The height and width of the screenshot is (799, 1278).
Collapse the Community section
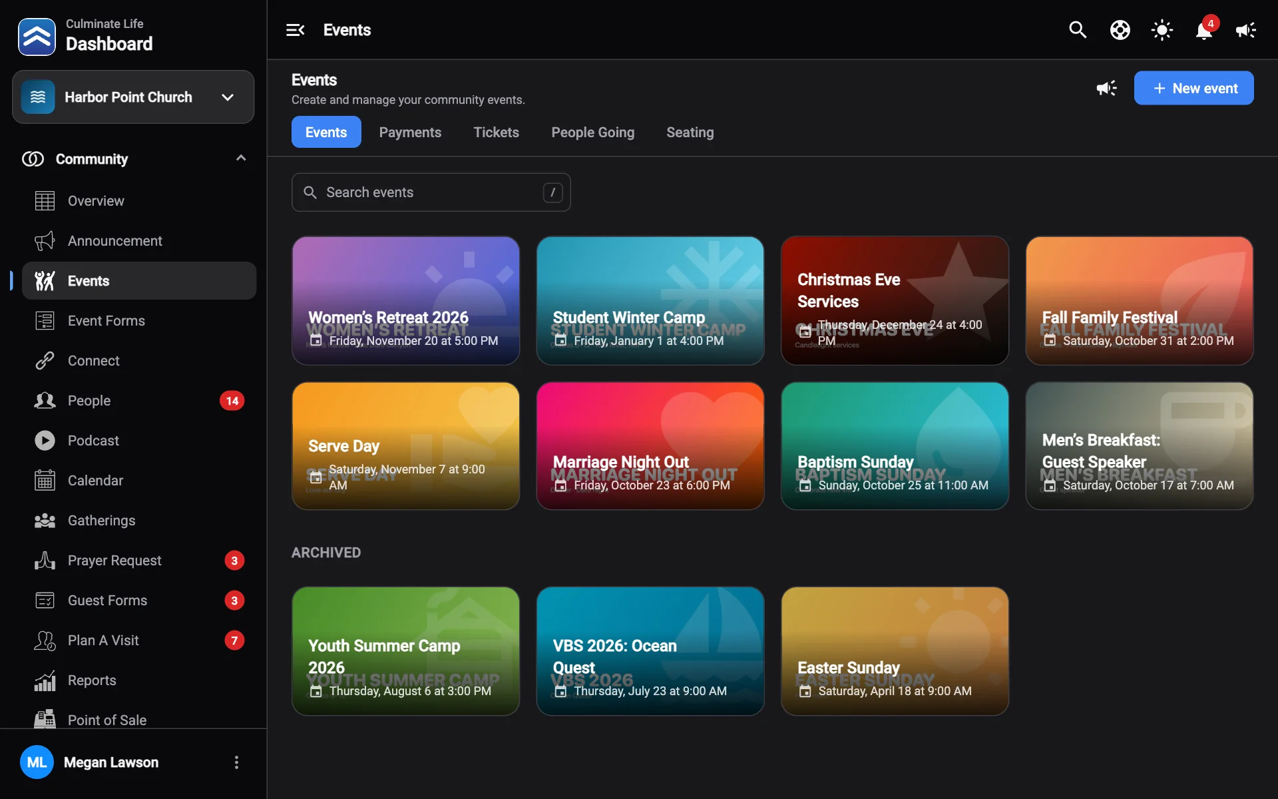pos(241,158)
